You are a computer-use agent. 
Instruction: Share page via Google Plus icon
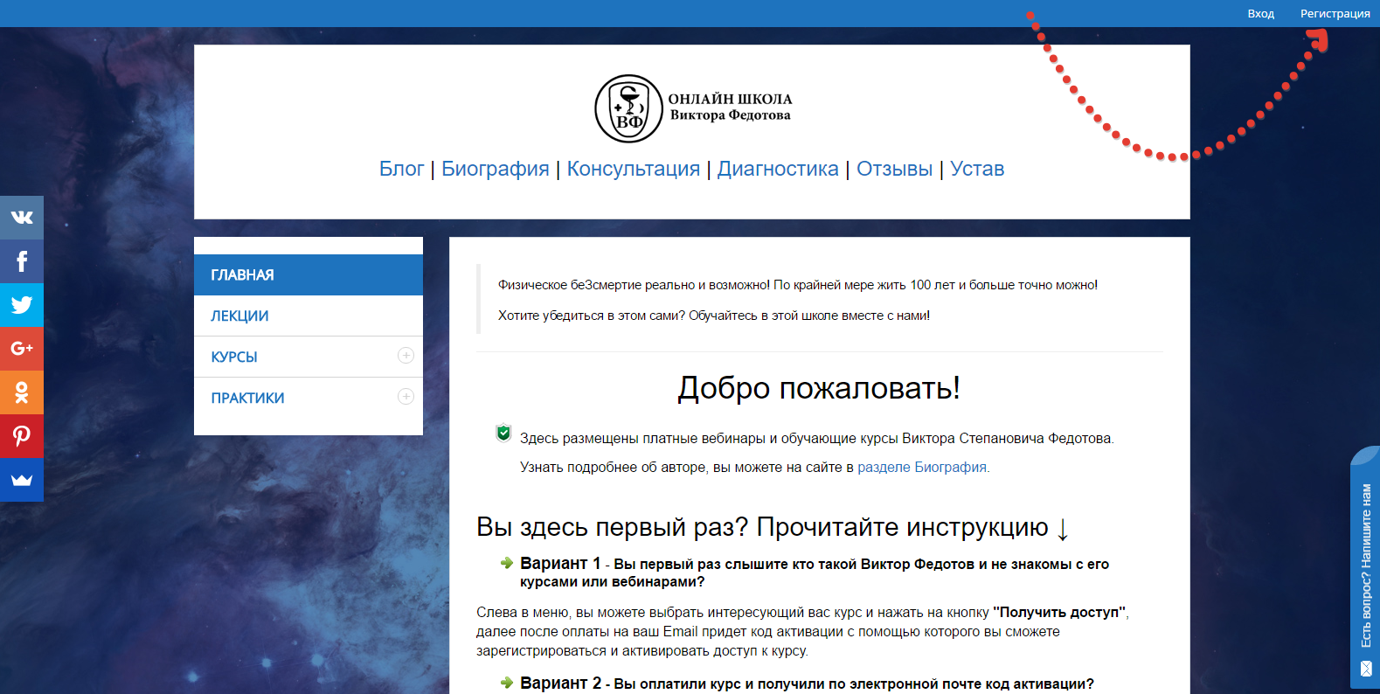[22, 349]
